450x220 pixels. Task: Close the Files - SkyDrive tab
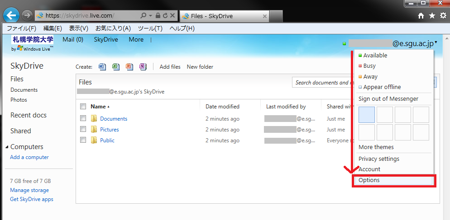(x=264, y=16)
